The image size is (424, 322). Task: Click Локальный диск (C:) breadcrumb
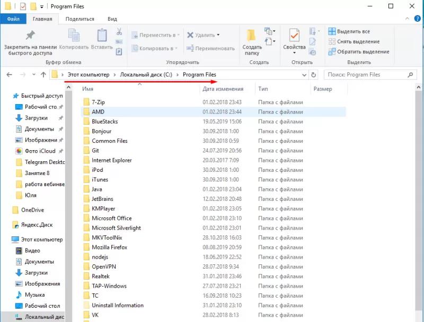146,75
